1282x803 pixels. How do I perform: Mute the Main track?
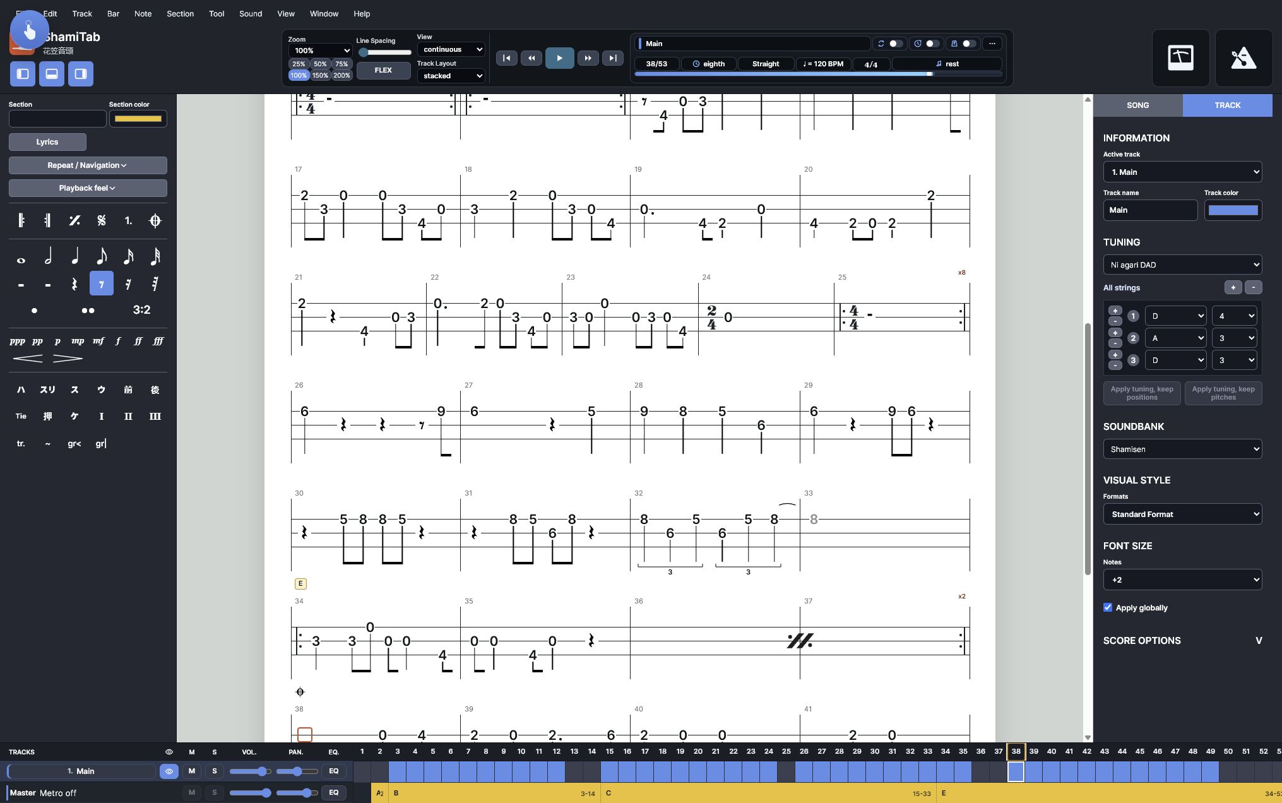click(192, 771)
